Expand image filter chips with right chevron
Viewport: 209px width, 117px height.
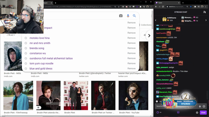pos(149,35)
